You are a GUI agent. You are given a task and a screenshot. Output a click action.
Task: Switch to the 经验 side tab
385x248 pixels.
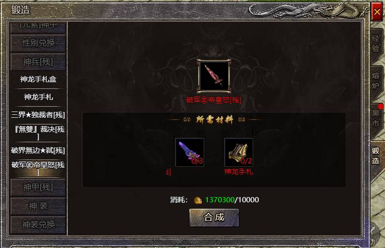coord(376,43)
